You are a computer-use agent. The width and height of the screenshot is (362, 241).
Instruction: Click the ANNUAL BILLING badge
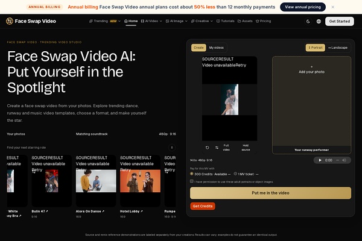[45, 7]
